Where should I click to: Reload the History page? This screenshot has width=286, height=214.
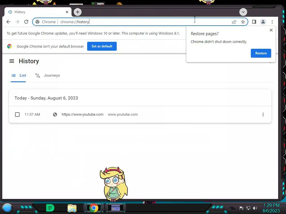26,22
